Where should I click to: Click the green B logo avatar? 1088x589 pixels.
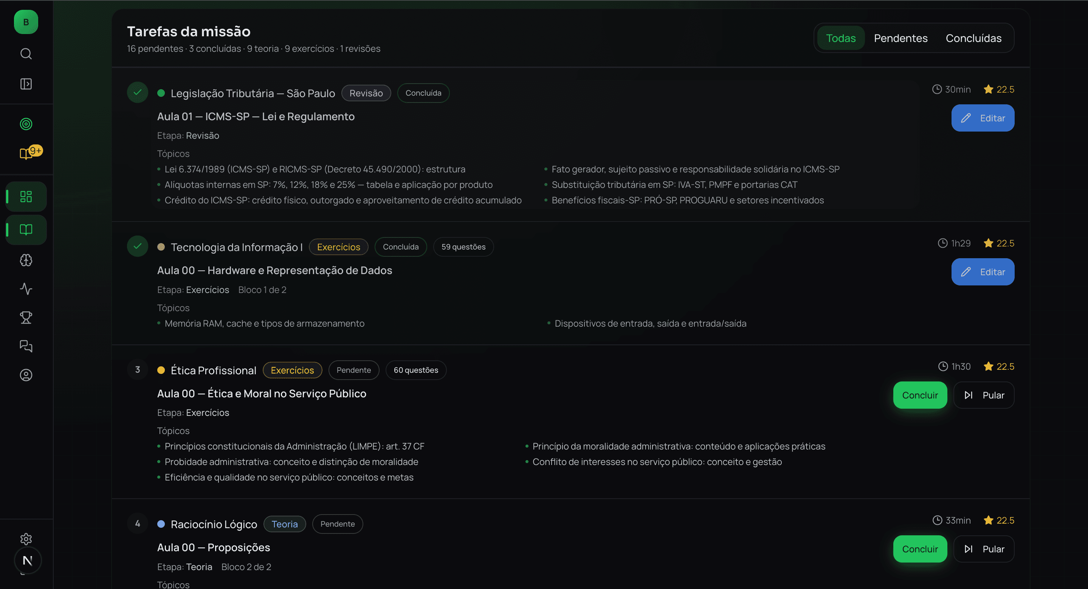pos(26,22)
